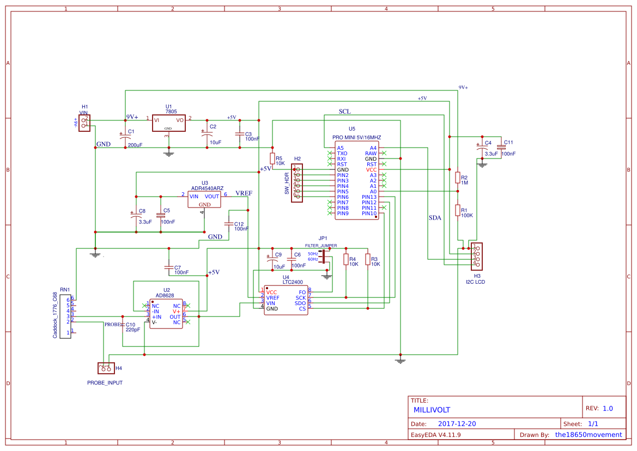Viewport: 637px width, 451px height.
Task: Click the REV 1.0 value
Action: pos(608,409)
